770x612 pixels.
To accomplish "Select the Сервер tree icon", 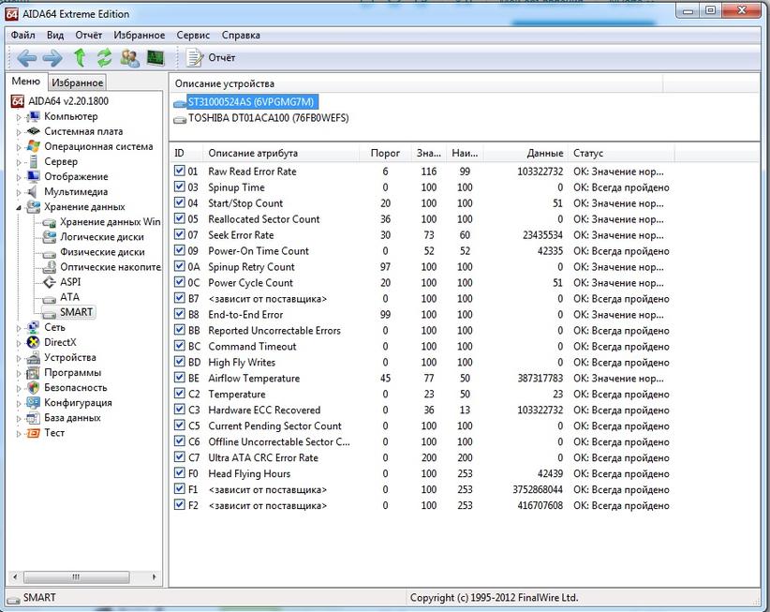I will (x=34, y=161).
